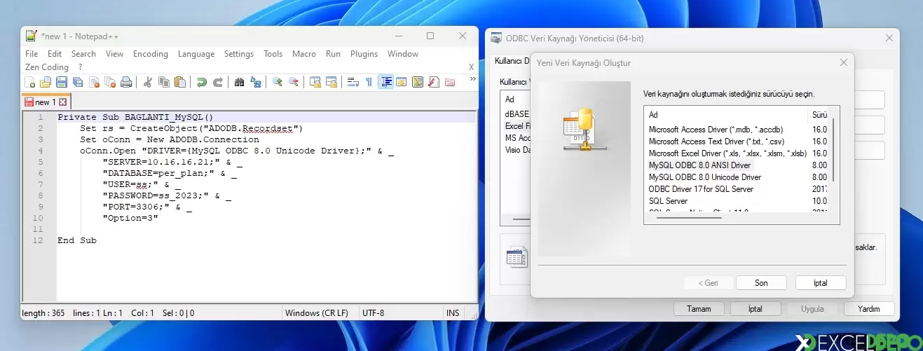Click the Close document toolbar icon

94,82
